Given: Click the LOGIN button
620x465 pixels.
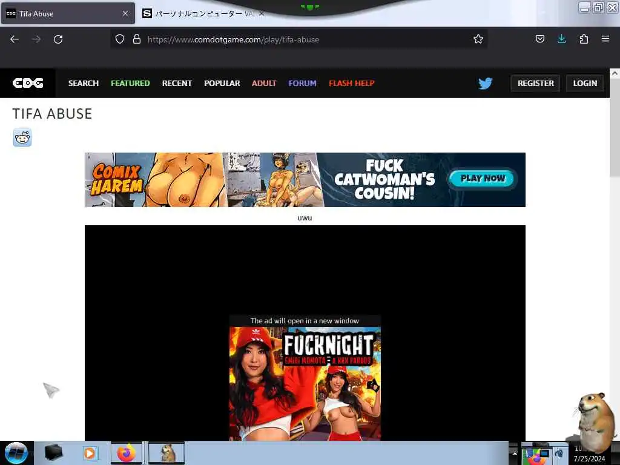Looking at the screenshot, I should pos(585,83).
